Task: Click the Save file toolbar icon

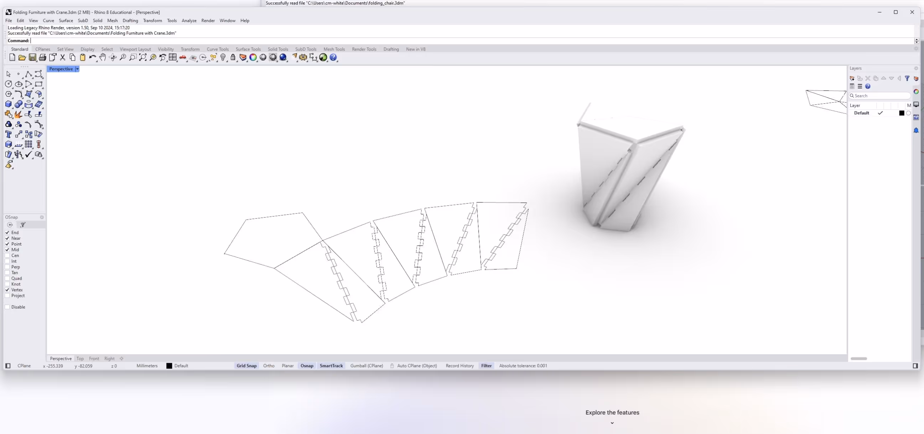Action: 32,57
